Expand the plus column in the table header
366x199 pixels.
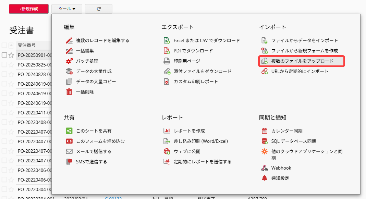11,45
